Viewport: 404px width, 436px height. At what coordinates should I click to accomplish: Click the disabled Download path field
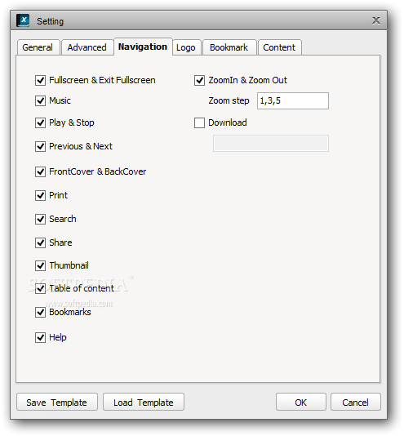271,143
